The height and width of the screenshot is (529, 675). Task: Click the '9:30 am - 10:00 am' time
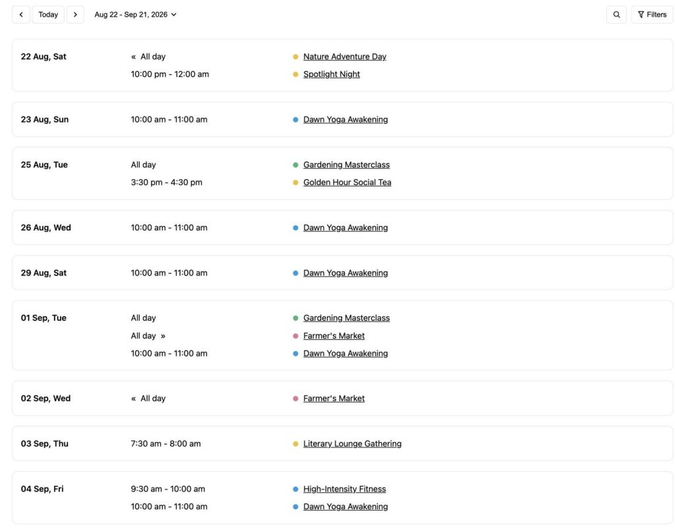point(168,489)
